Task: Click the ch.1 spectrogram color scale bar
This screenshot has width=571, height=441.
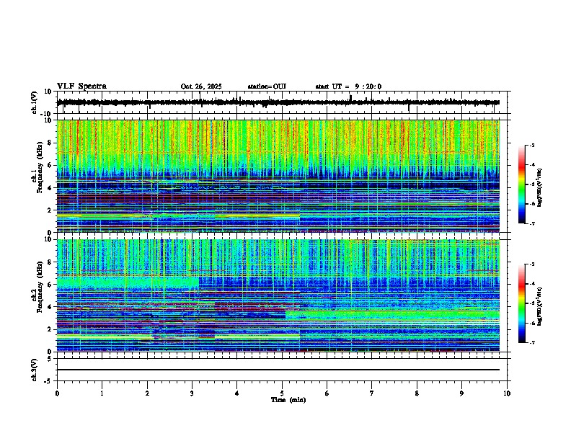Action: pyautogui.click(x=521, y=184)
